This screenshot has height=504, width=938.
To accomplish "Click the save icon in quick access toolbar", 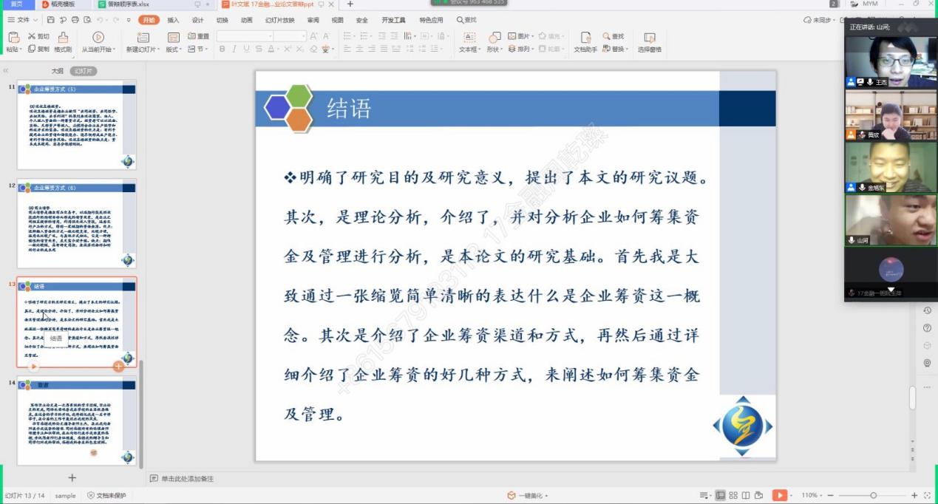I will coord(52,20).
